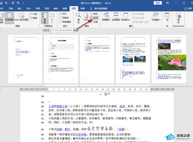This screenshot has width=193, height=142.
Task: Open the 文学体裁 hyperlink on line 46
Action: (81, 135)
